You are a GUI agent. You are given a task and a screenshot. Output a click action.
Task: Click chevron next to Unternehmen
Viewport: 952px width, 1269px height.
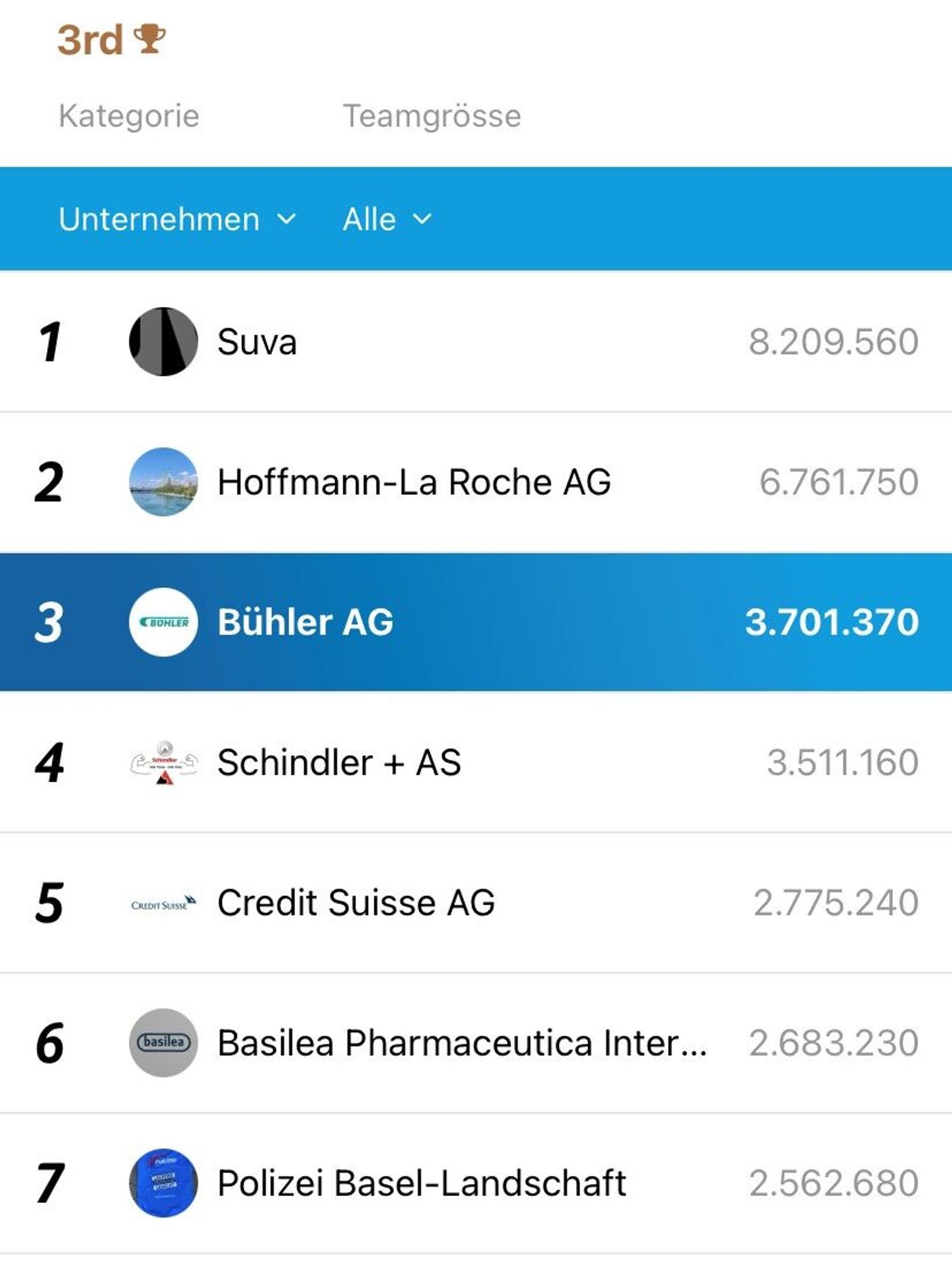coord(287,220)
